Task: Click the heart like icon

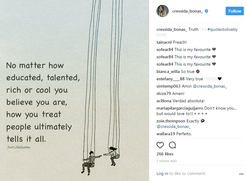Action: (160, 145)
